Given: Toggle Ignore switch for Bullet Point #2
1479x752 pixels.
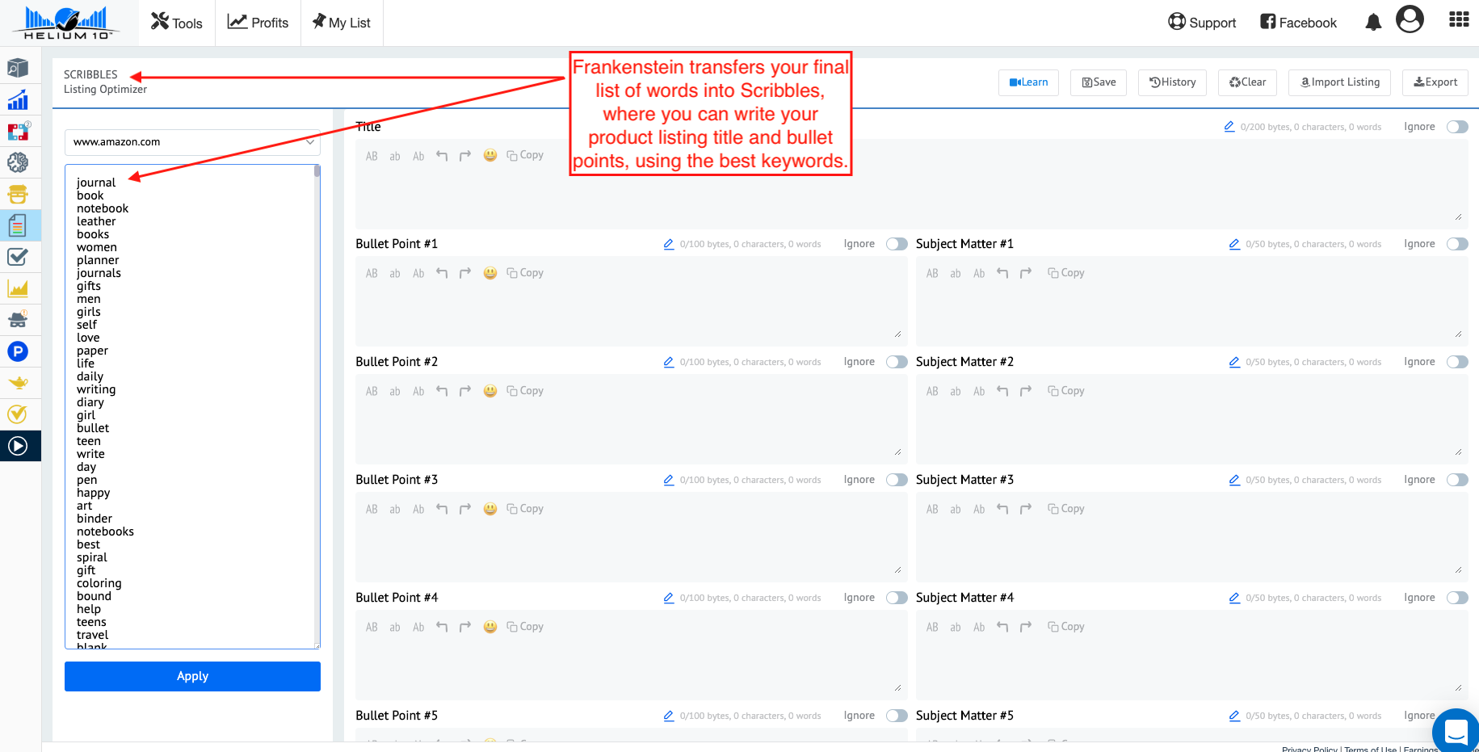Looking at the screenshot, I should click(897, 362).
